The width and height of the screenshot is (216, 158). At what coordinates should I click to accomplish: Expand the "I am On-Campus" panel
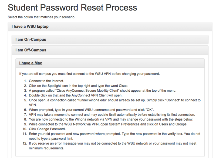(x=31, y=39)
